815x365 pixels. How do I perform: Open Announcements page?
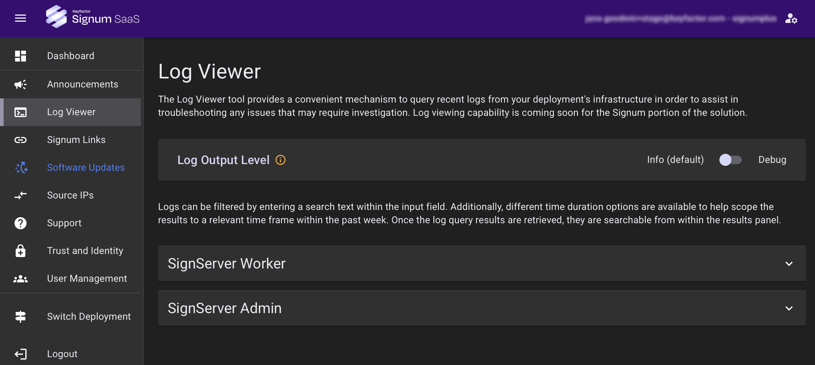[x=71, y=84]
